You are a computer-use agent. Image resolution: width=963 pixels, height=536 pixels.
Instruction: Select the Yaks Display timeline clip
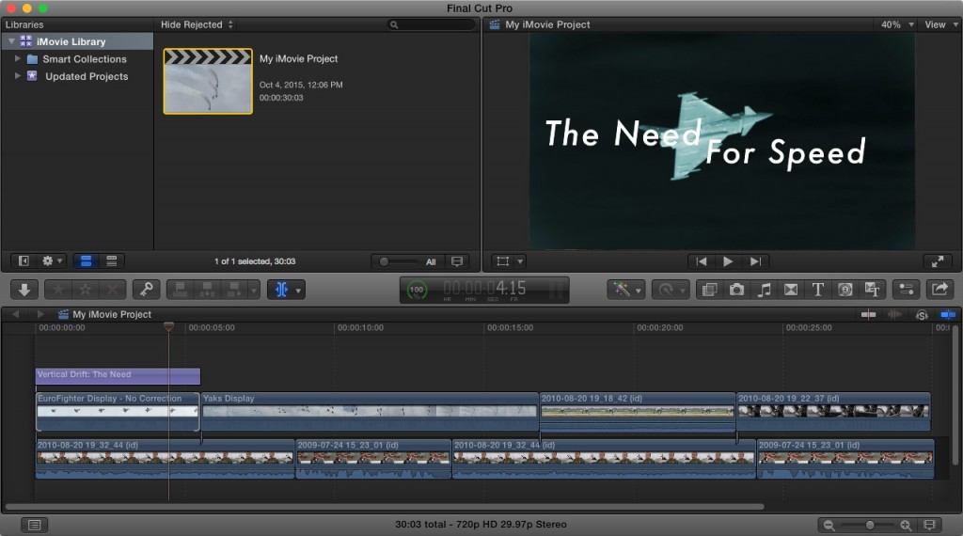(370, 411)
